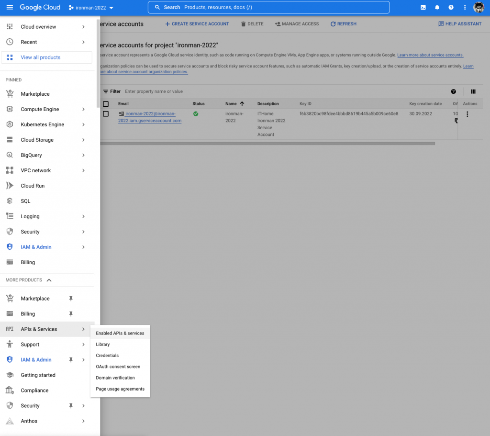This screenshot has width=490, height=436.
Task: Click the Cloud Run icon
Action: [x=10, y=186]
